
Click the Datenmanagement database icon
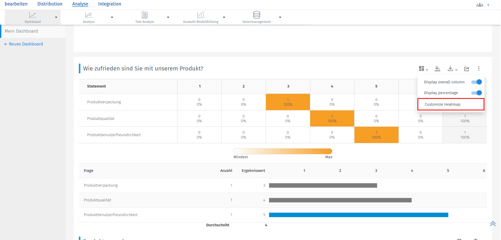tap(256, 15)
